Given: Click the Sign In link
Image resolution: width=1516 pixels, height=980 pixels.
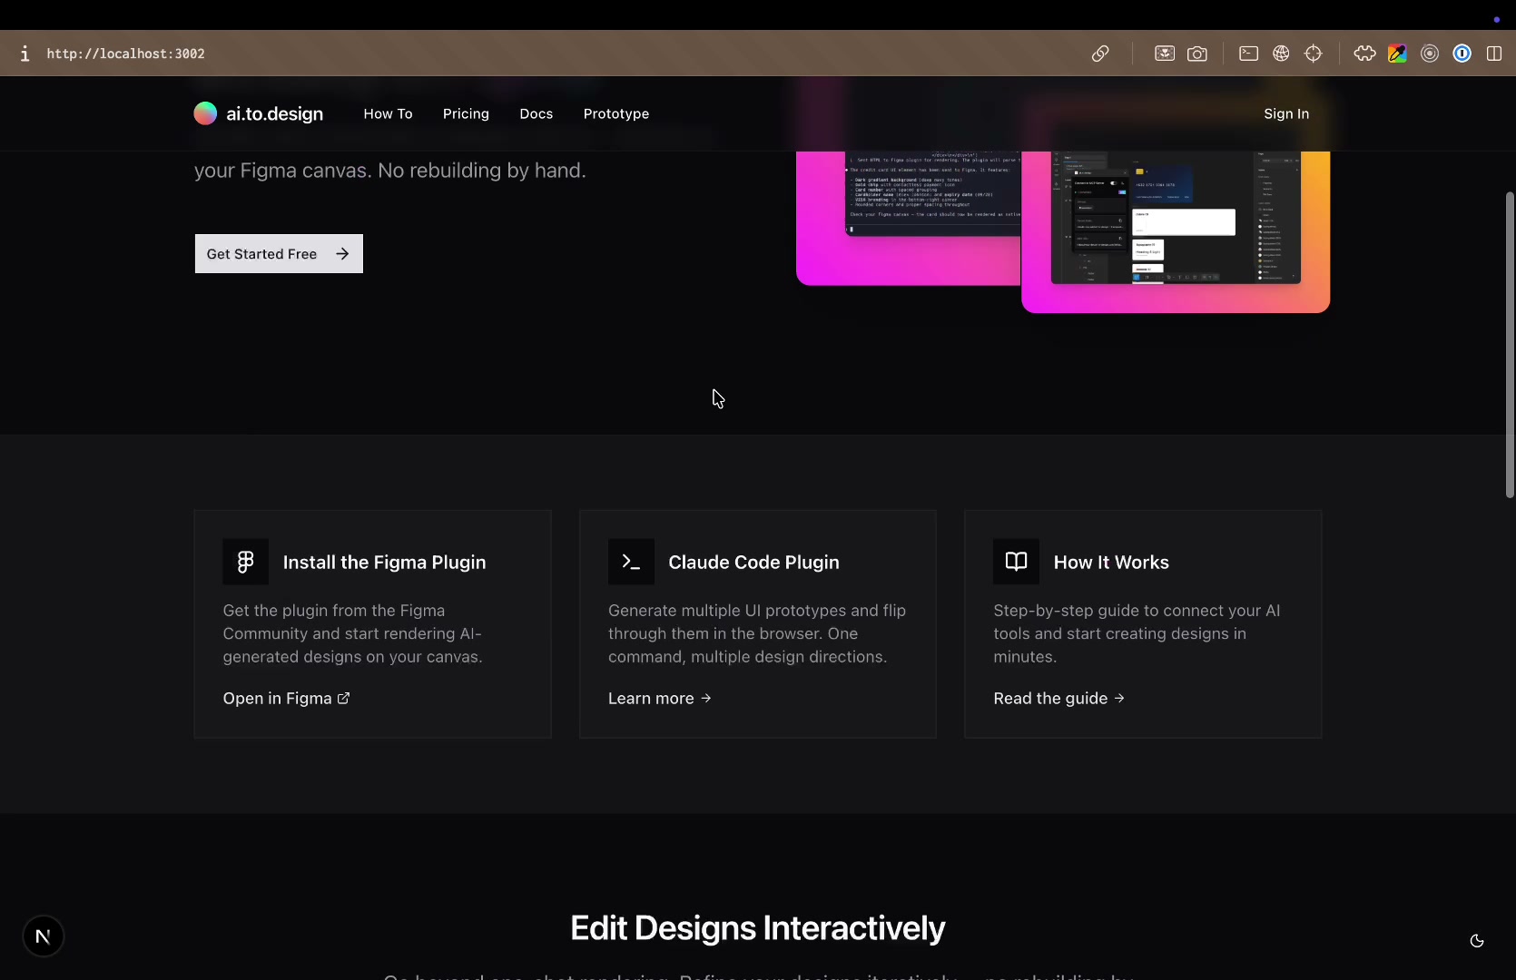Looking at the screenshot, I should (x=1286, y=113).
